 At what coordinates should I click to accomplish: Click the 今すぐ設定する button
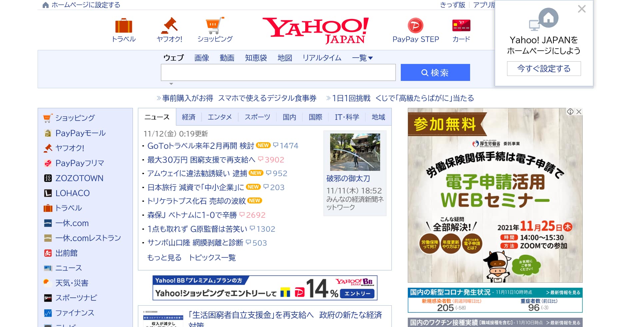(544, 69)
